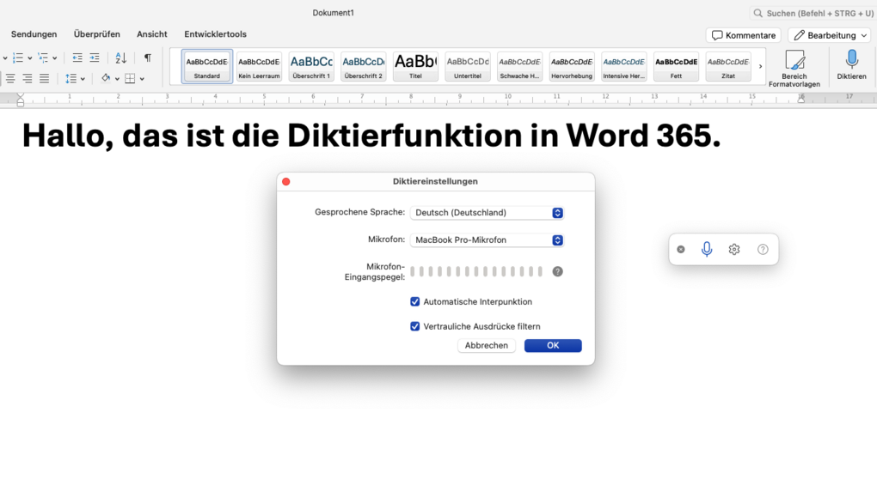Apply the Schwache Hervorhebung style
The height and width of the screenshot is (485, 877).
519,66
